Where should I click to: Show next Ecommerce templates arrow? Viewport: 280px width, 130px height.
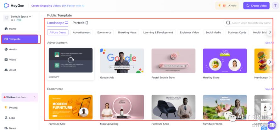pyautogui.click(x=270, y=108)
